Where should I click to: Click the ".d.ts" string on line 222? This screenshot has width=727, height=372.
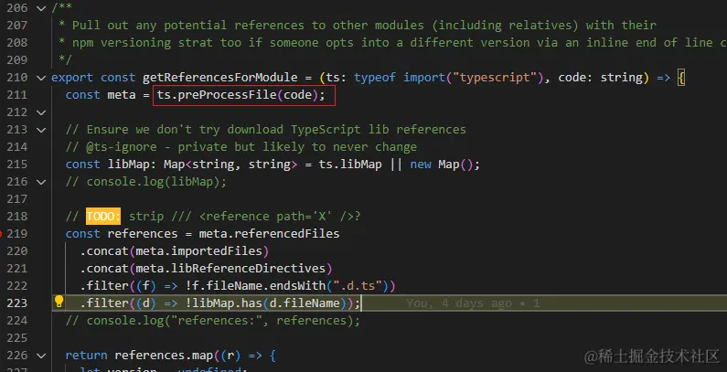pyautogui.click(x=357, y=286)
